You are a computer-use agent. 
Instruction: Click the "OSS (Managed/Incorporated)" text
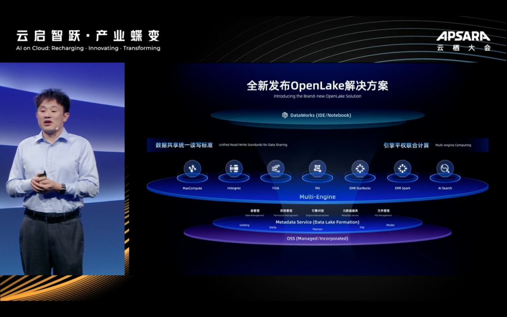click(317, 239)
